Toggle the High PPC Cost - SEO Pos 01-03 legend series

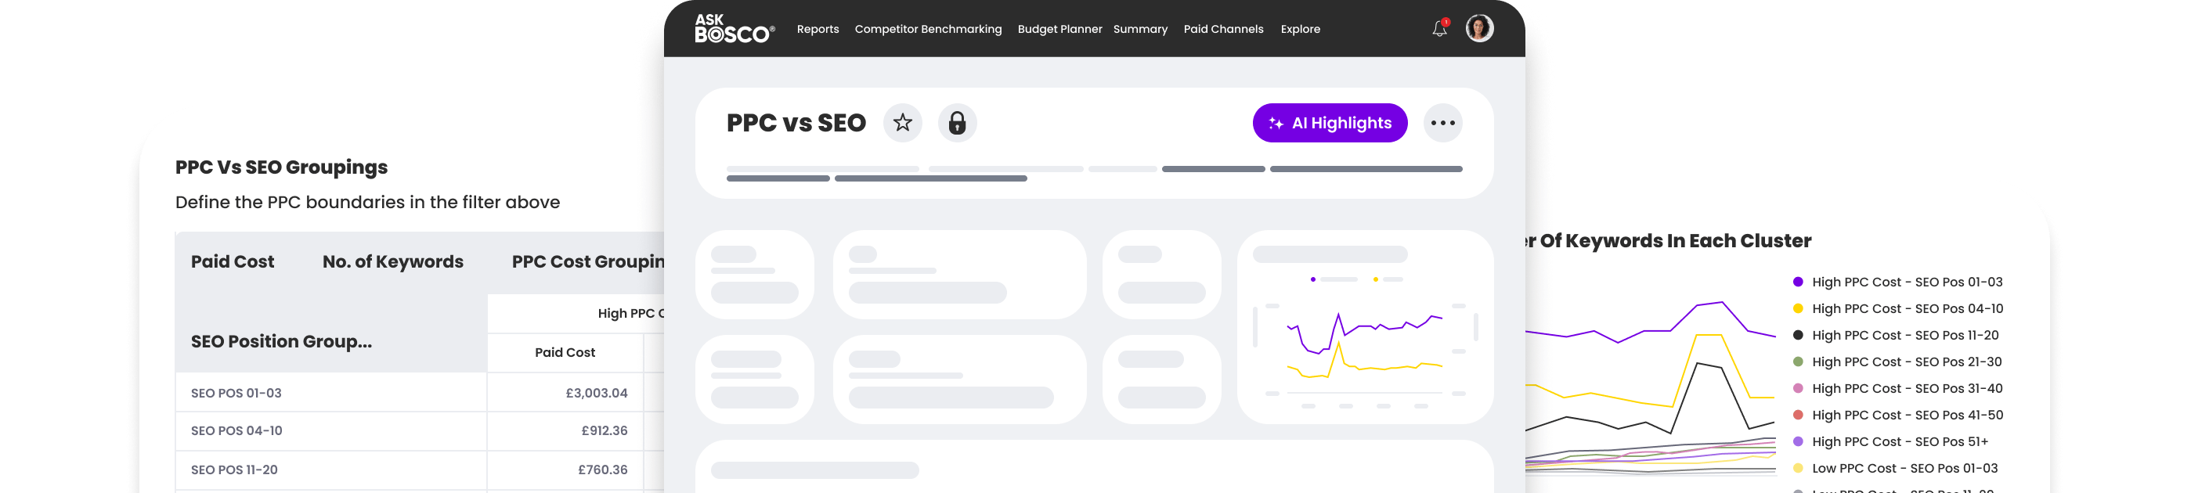coord(1906,282)
